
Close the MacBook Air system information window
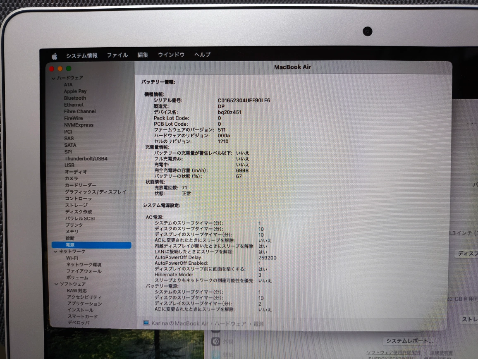52,69
